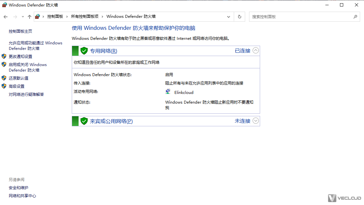This screenshot has height=205, width=364.
Task: Click 来宾或公用网络(P) header title
Action: coord(111,121)
